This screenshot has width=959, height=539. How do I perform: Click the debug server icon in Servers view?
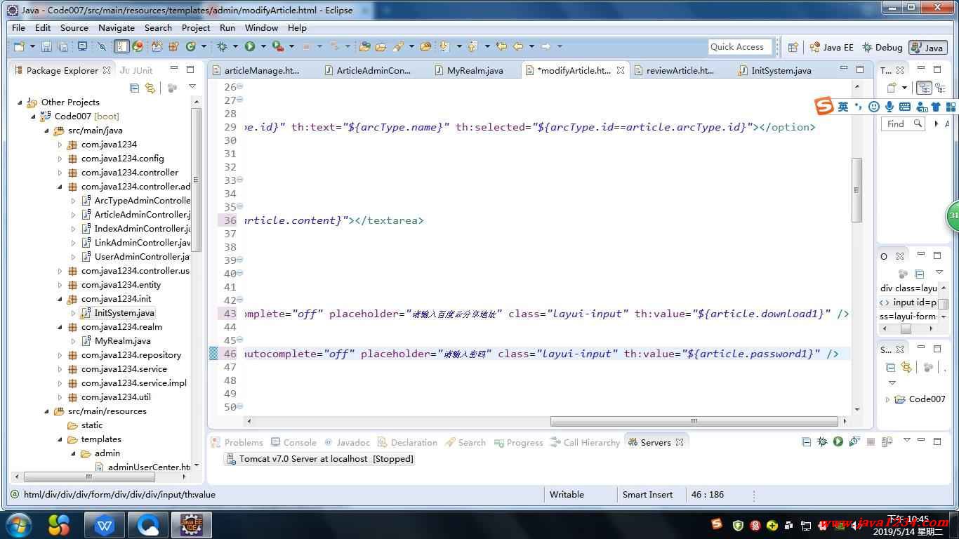point(821,442)
